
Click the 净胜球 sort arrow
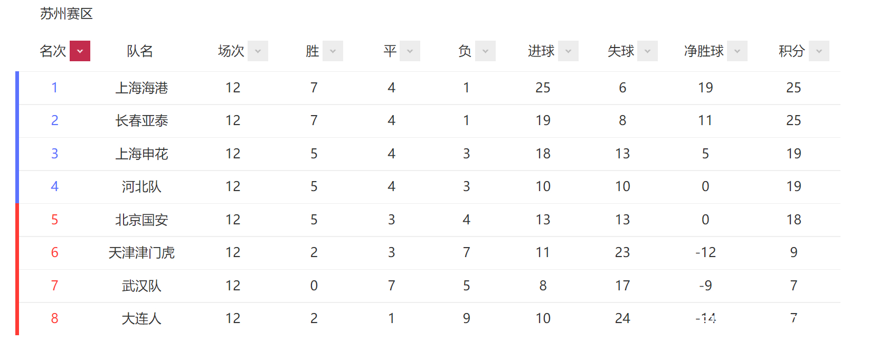(x=737, y=51)
